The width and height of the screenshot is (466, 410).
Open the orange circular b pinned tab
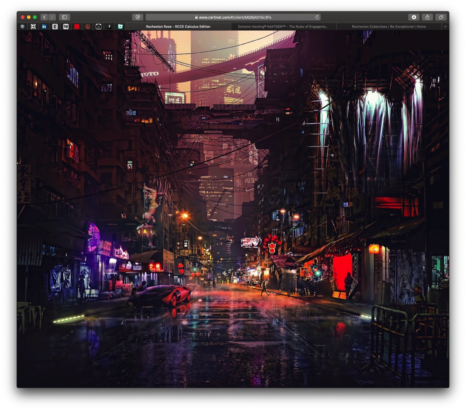point(88,27)
